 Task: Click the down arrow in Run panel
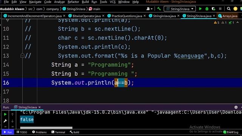pyautogui.click(x=12, y=121)
